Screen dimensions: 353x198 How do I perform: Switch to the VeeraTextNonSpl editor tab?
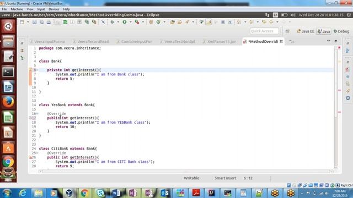[178, 42]
